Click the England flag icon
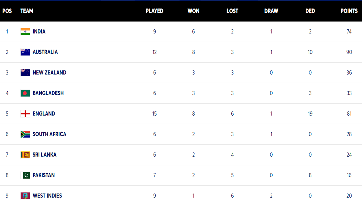 point(25,114)
